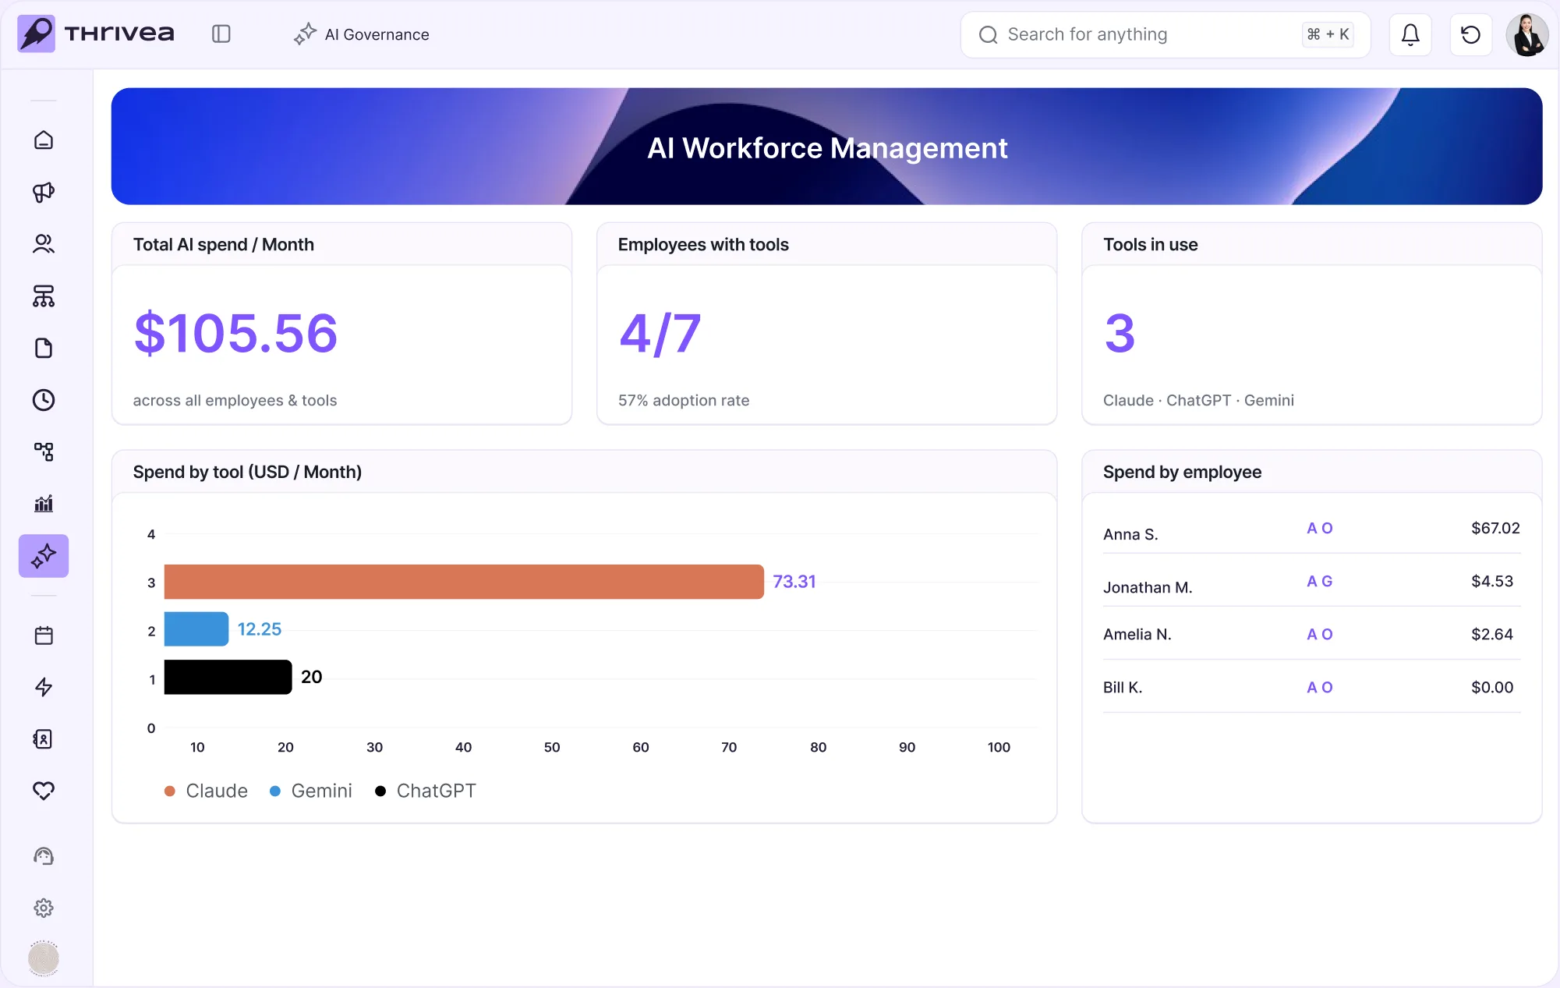Click the Spend by employee heading
The image size is (1560, 988).
[1182, 472]
